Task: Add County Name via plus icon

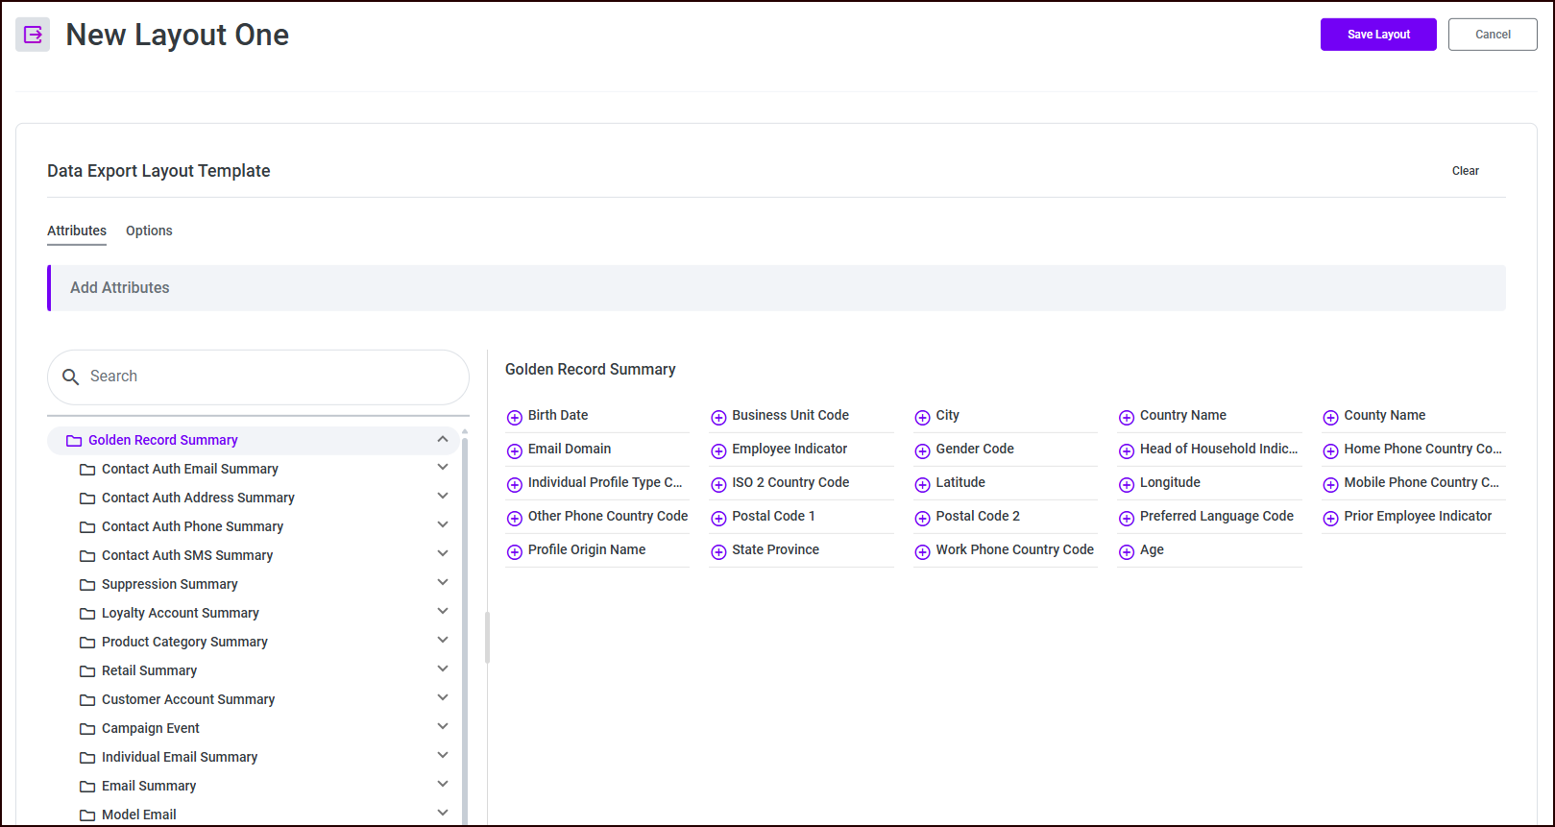Action: [x=1330, y=417]
